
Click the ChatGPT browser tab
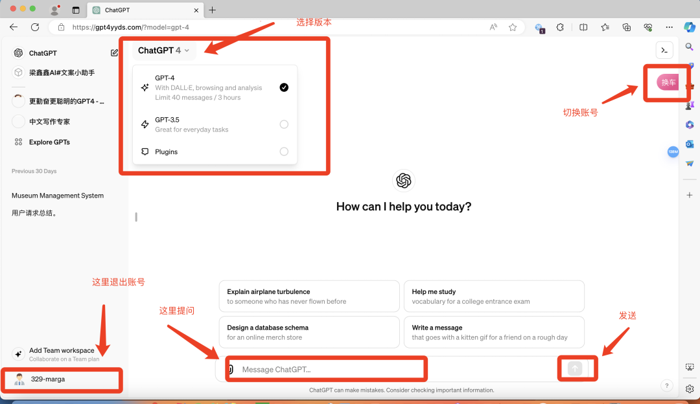pos(145,10)
